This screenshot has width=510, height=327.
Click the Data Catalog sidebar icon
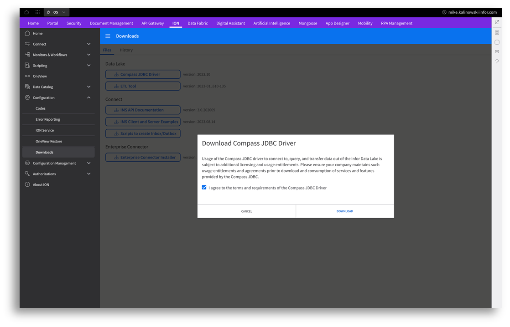coord(27,87)
